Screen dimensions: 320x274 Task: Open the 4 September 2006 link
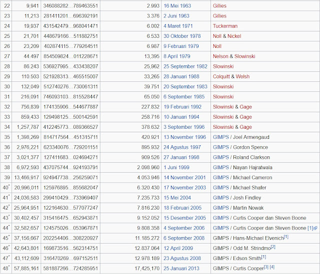click(x=184, y=228)
